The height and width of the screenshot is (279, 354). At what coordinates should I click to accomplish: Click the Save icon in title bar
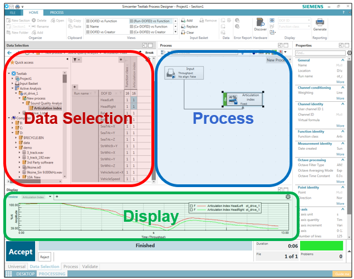pos(12,7)
